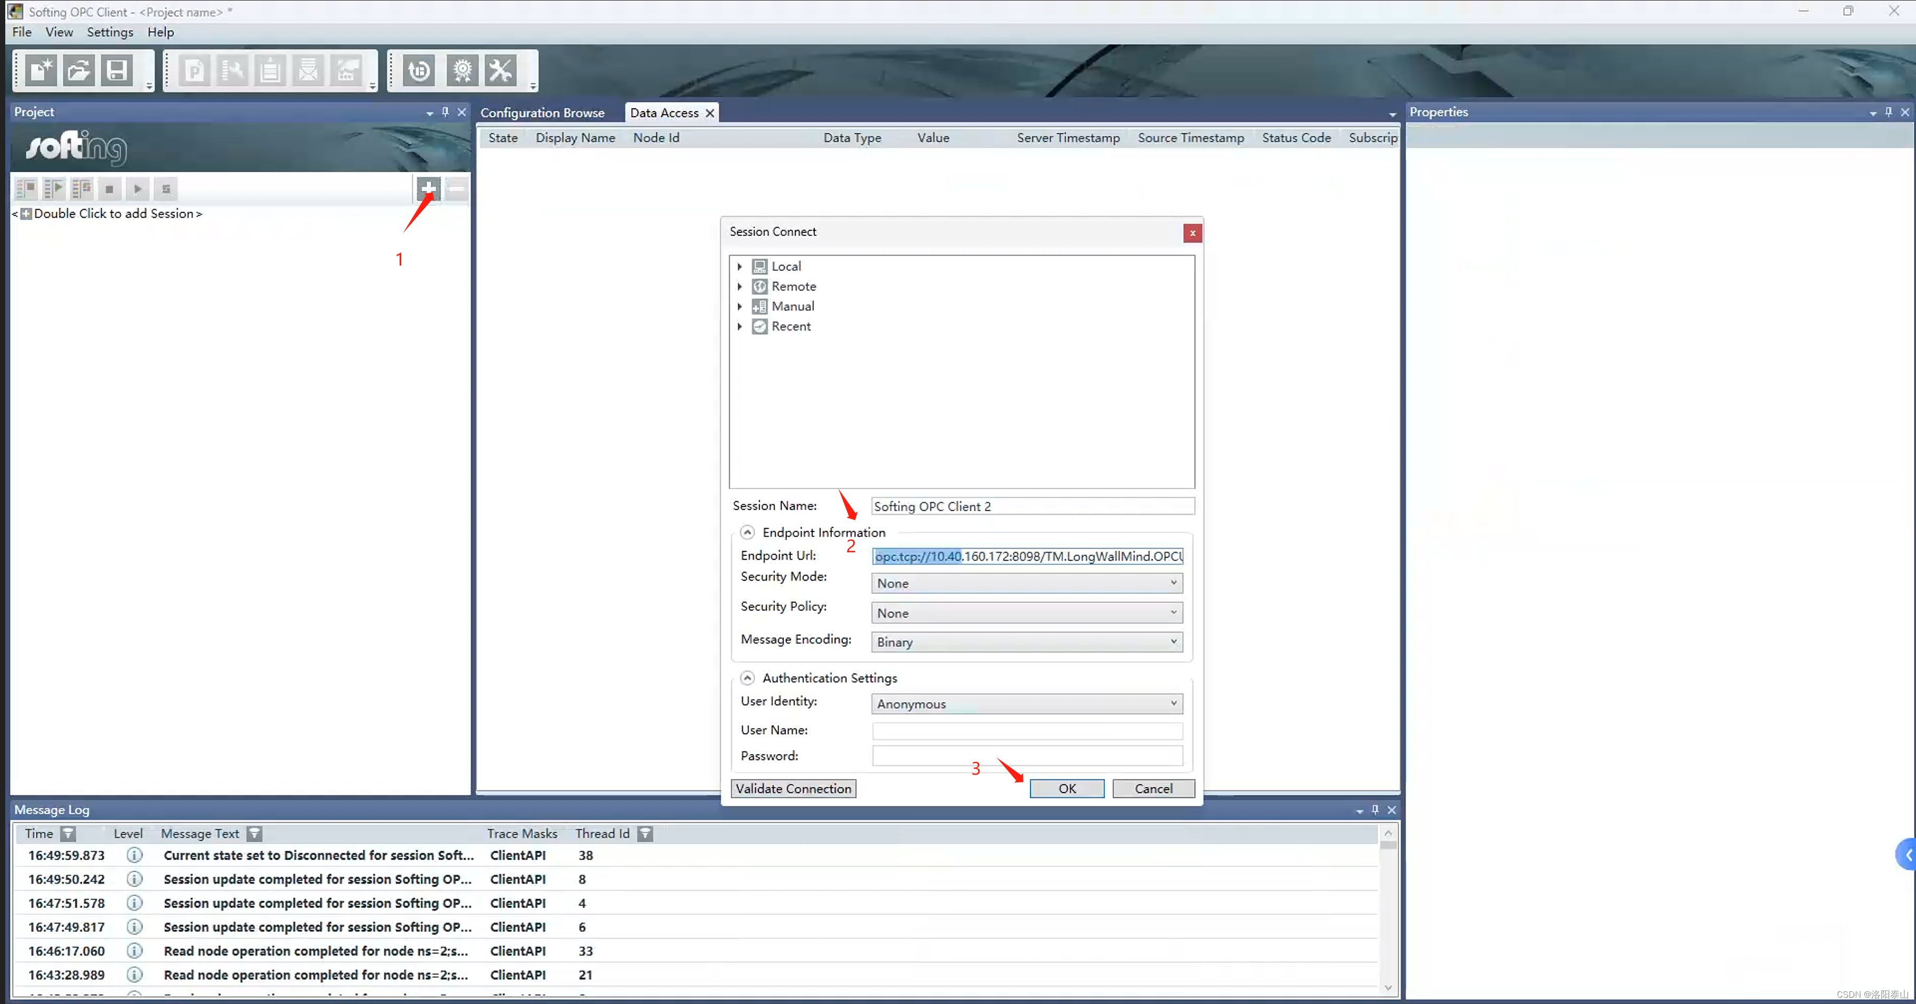The height and width of the screenshot is (1004, 1916).
Task: Sort by the Status Code column header
Action: pyautogui.click(x=1295, y=138)
